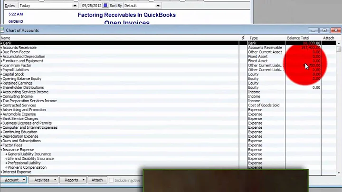
Task: Open the Account menu button
Action: pos(13,180)
